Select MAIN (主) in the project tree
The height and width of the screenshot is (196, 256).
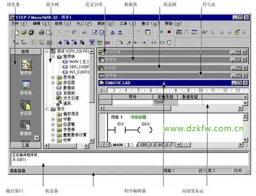coord(76,62)
